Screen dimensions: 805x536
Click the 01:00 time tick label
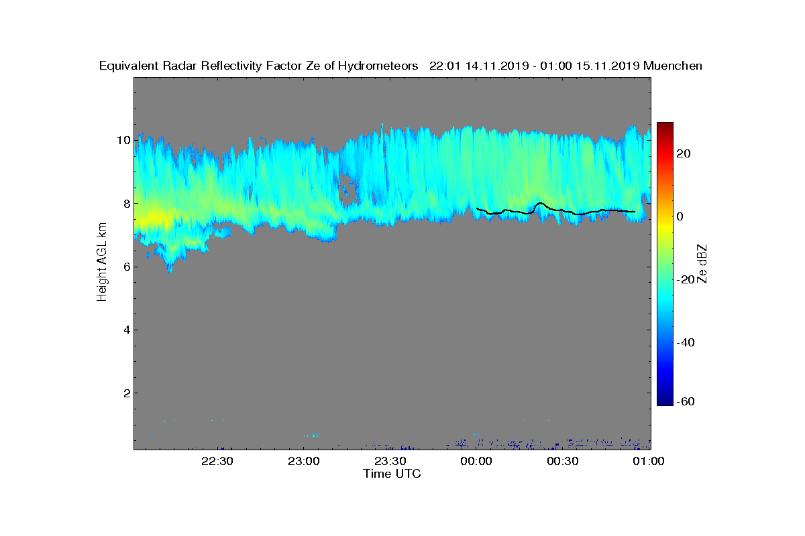tap(649, 461)
